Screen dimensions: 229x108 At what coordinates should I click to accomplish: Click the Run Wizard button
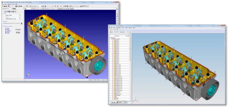pos(18,30)
